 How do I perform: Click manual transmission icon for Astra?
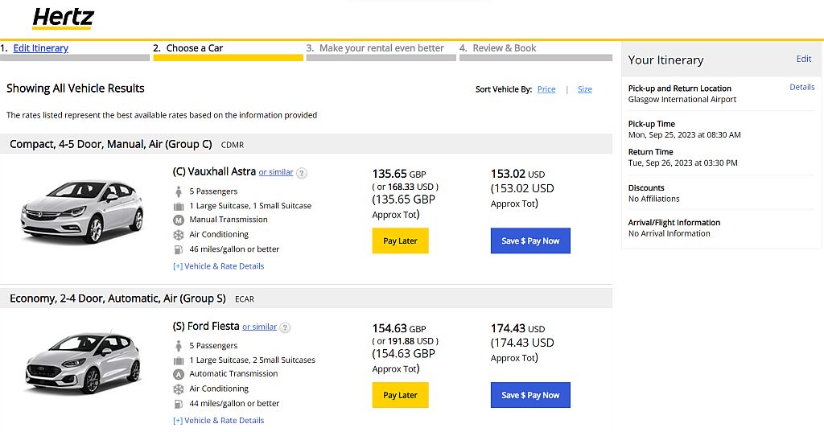179,220
